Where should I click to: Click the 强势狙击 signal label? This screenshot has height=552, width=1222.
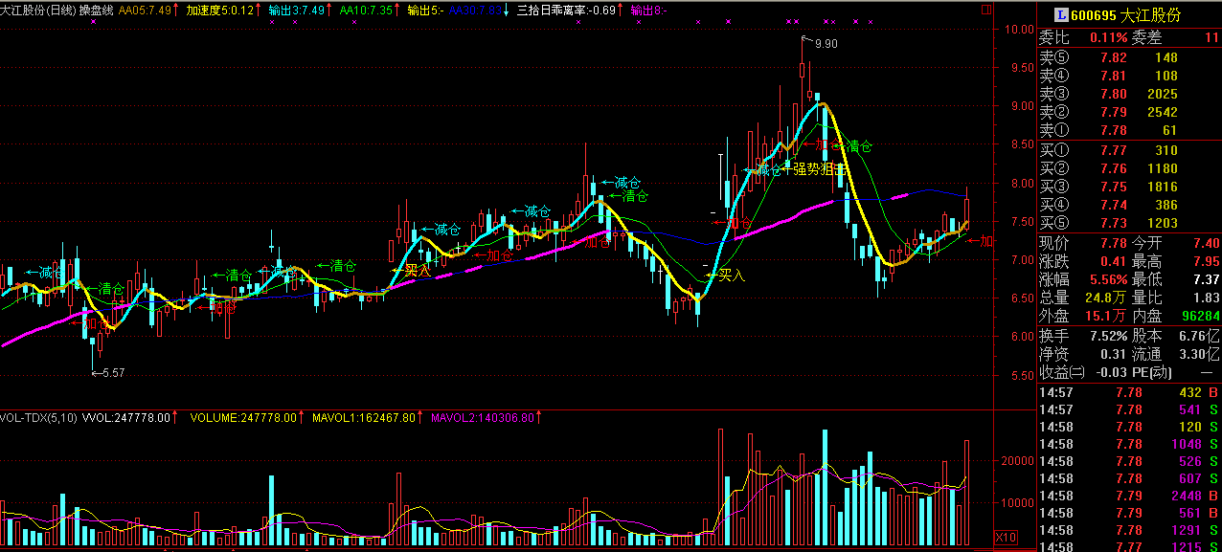(820, 169)
